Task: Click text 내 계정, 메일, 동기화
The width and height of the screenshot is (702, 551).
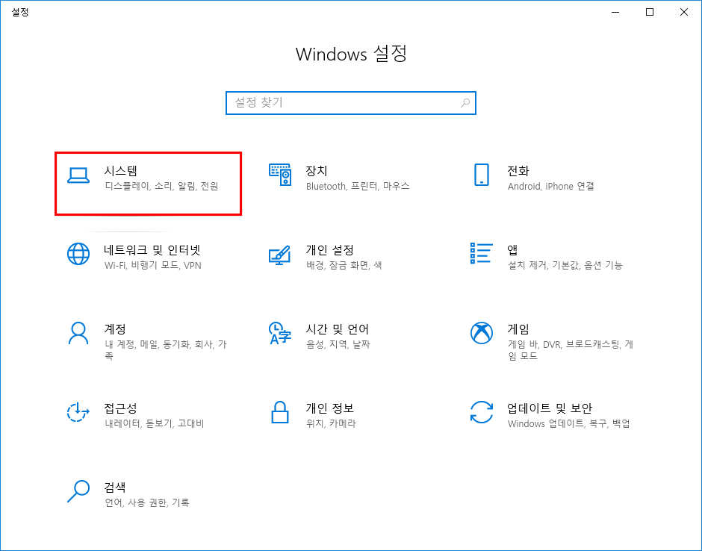Action: tap(147, 344)
